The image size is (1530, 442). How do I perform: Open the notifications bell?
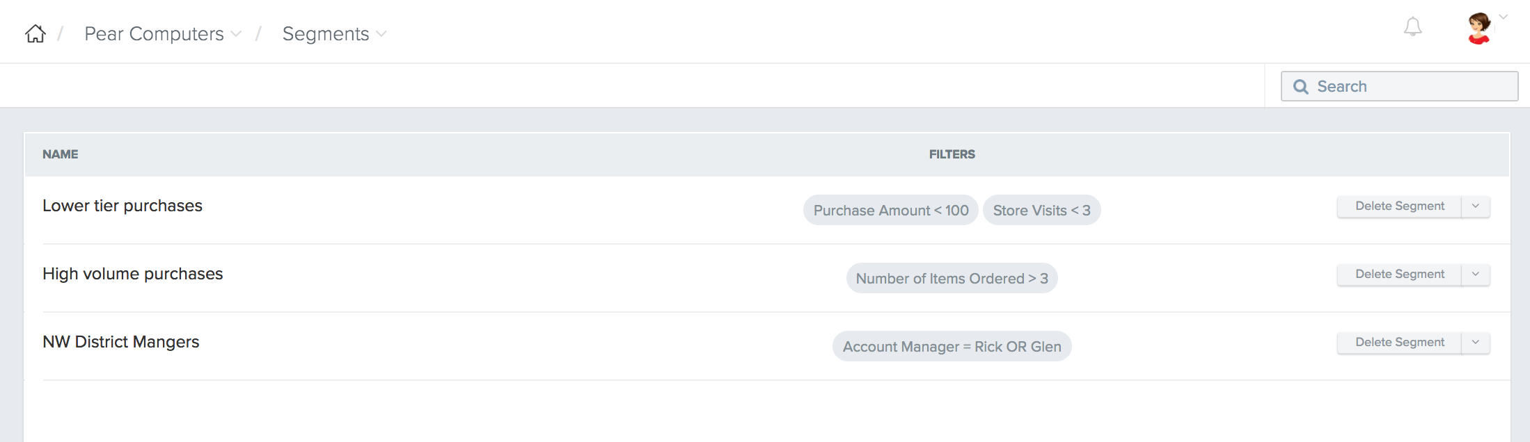[1412, 27]
